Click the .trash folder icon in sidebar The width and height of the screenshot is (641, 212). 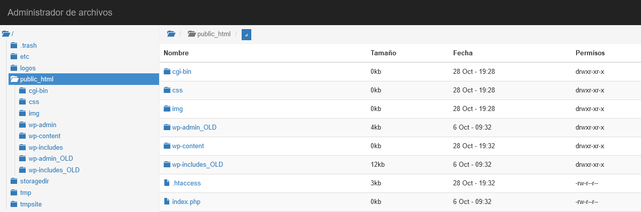pos(14,46)
